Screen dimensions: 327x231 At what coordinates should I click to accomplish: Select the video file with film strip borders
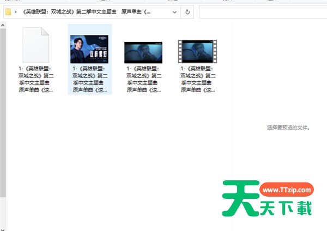(x=197, y=52)
